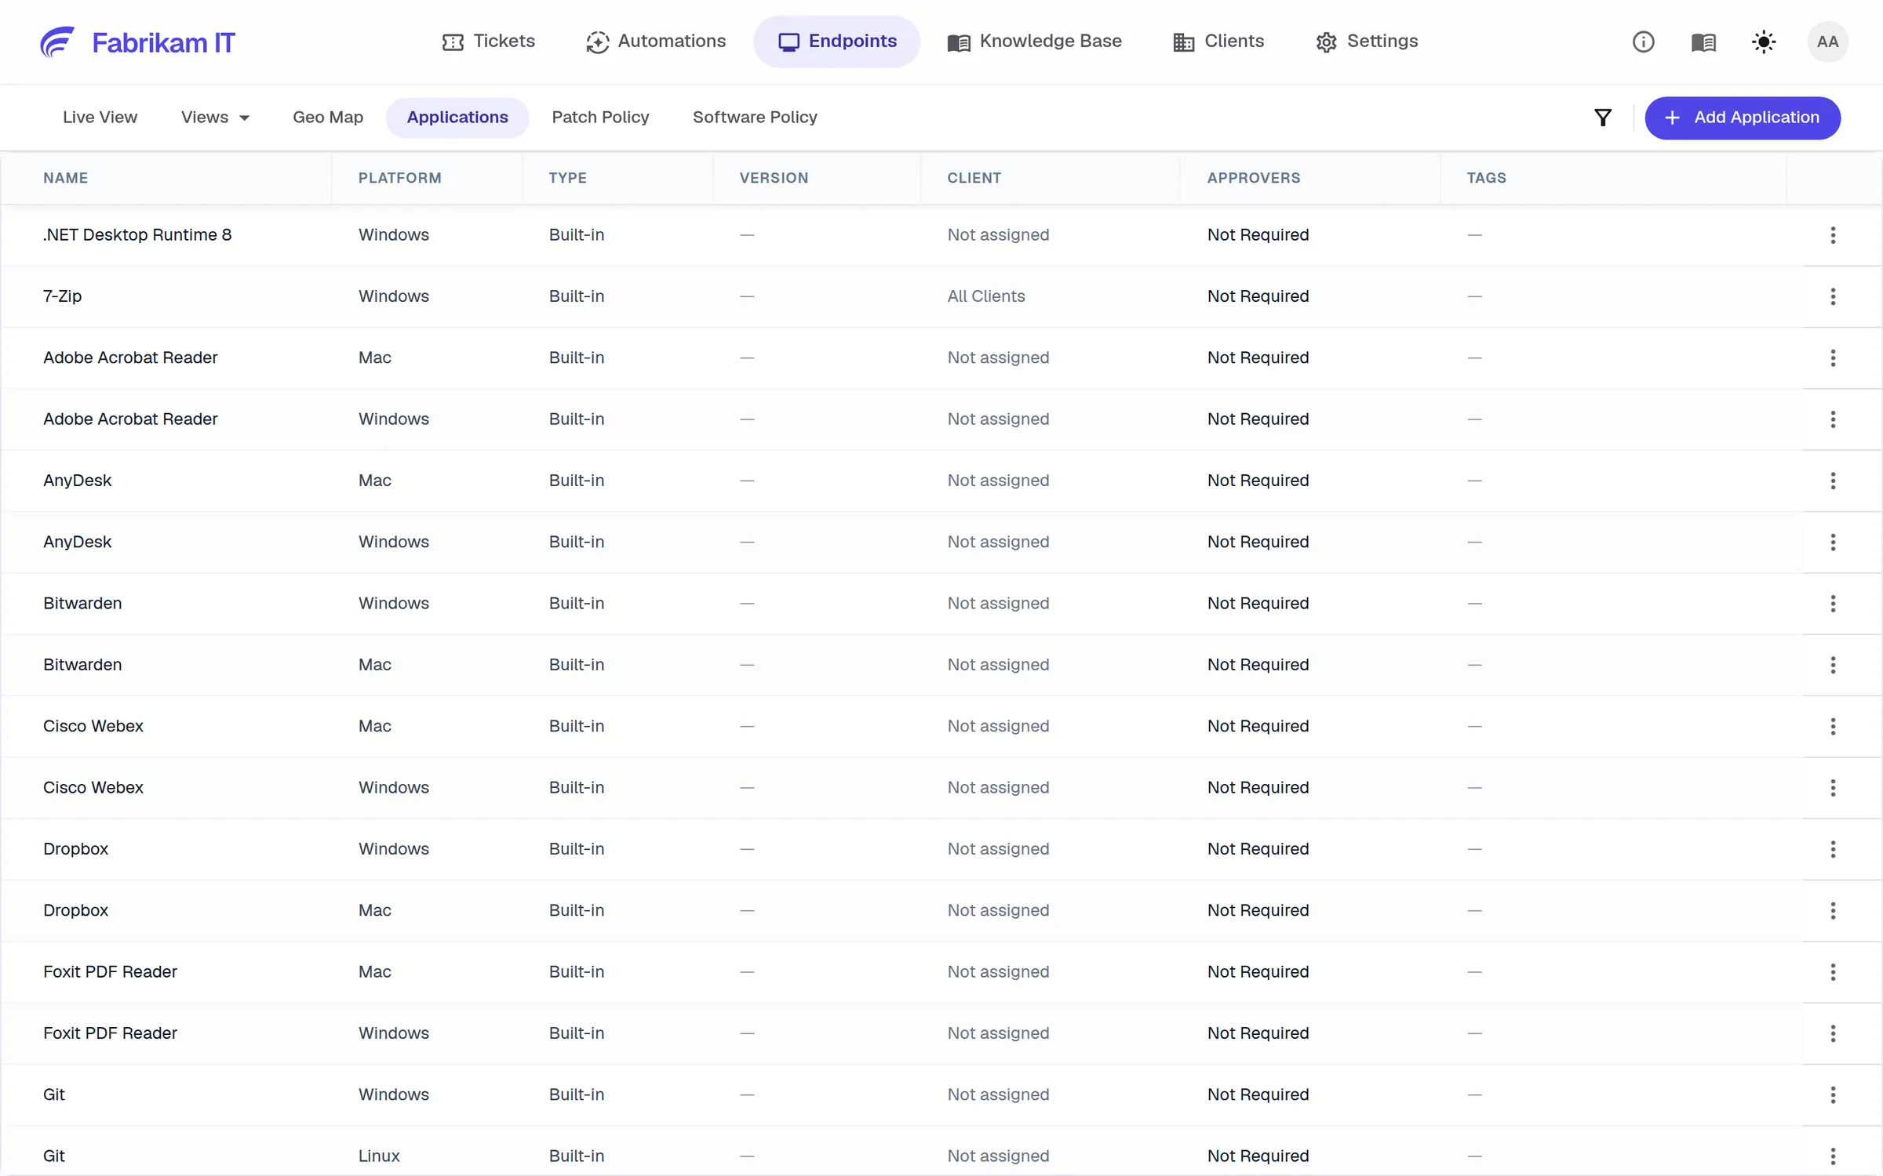Viewport: 1883px width, 1176px height.
Task: Open Settings from the top navigation
Action: (x=1367, y=42)
